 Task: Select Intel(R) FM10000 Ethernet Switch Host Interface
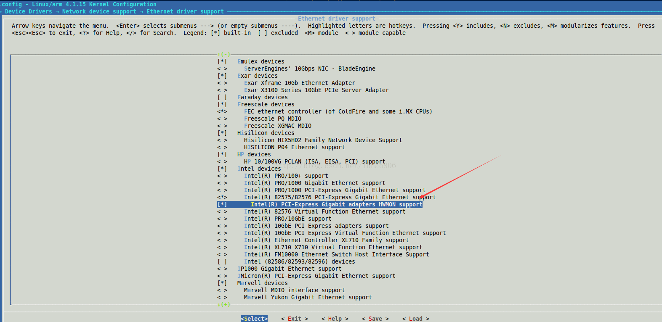pos(337,254)
